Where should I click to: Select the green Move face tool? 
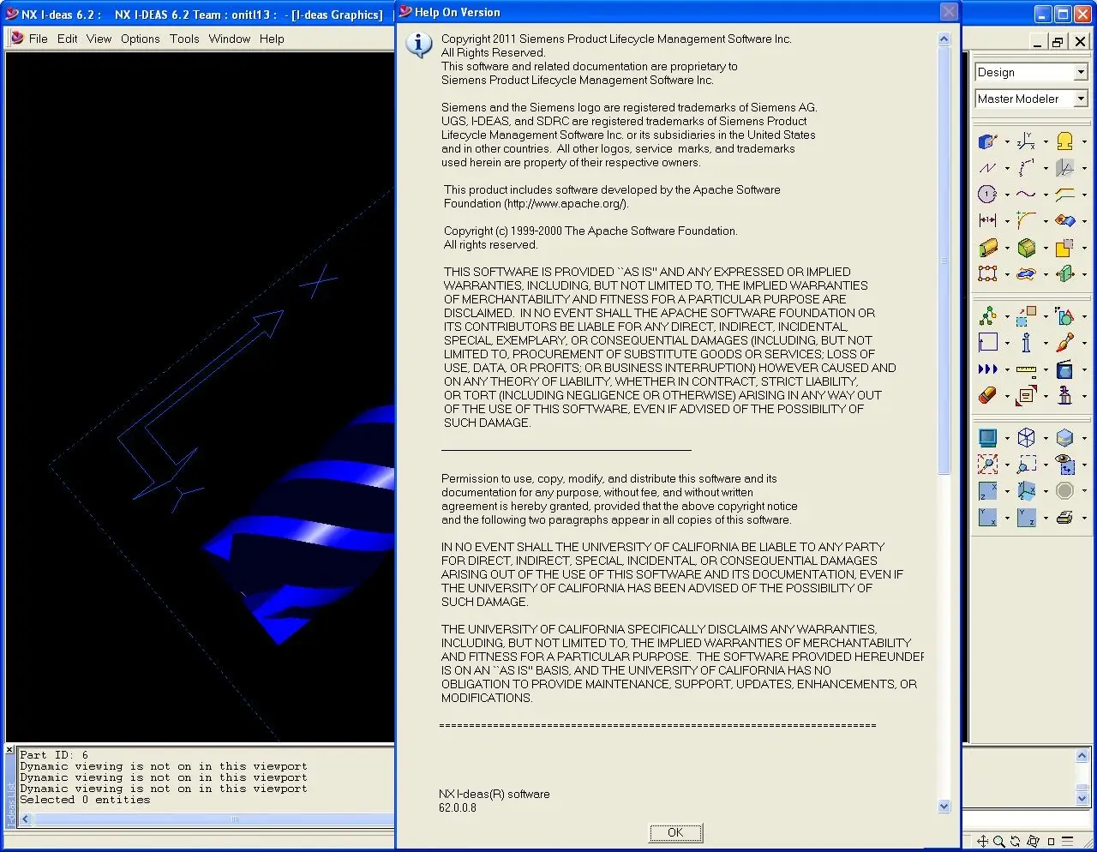coord(1064,274)
